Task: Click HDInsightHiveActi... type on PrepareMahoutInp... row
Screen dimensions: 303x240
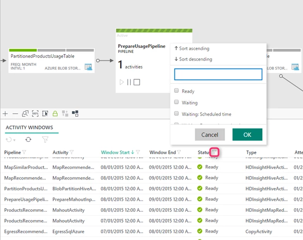Action: tap(266, 199)
